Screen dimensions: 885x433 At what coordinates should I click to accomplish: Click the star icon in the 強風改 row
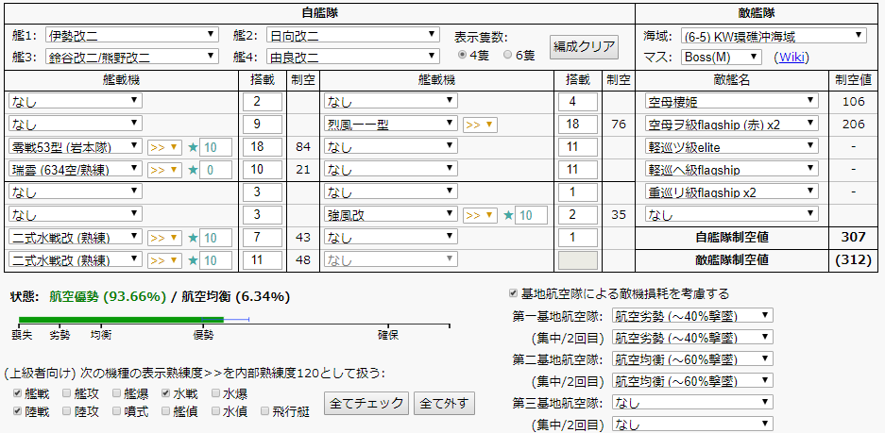[x=508, y=215]
